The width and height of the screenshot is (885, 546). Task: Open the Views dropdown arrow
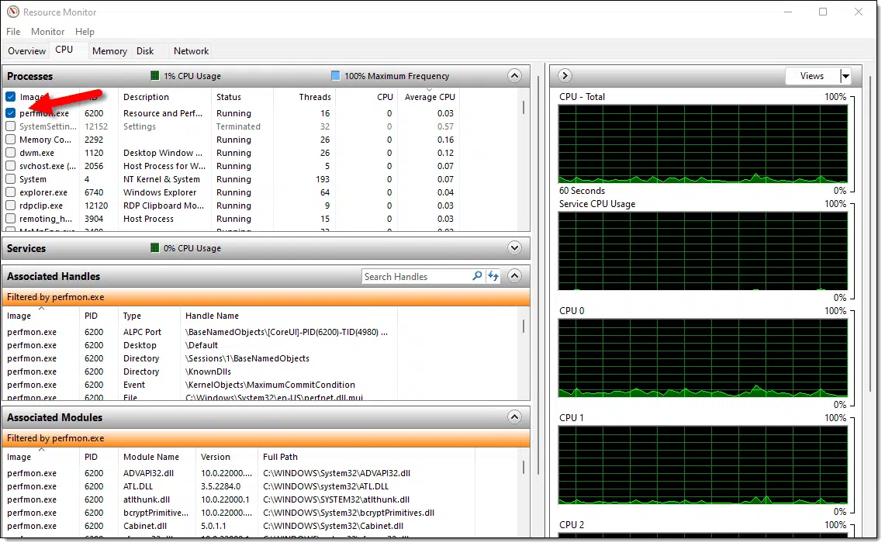tap(845, 76)
